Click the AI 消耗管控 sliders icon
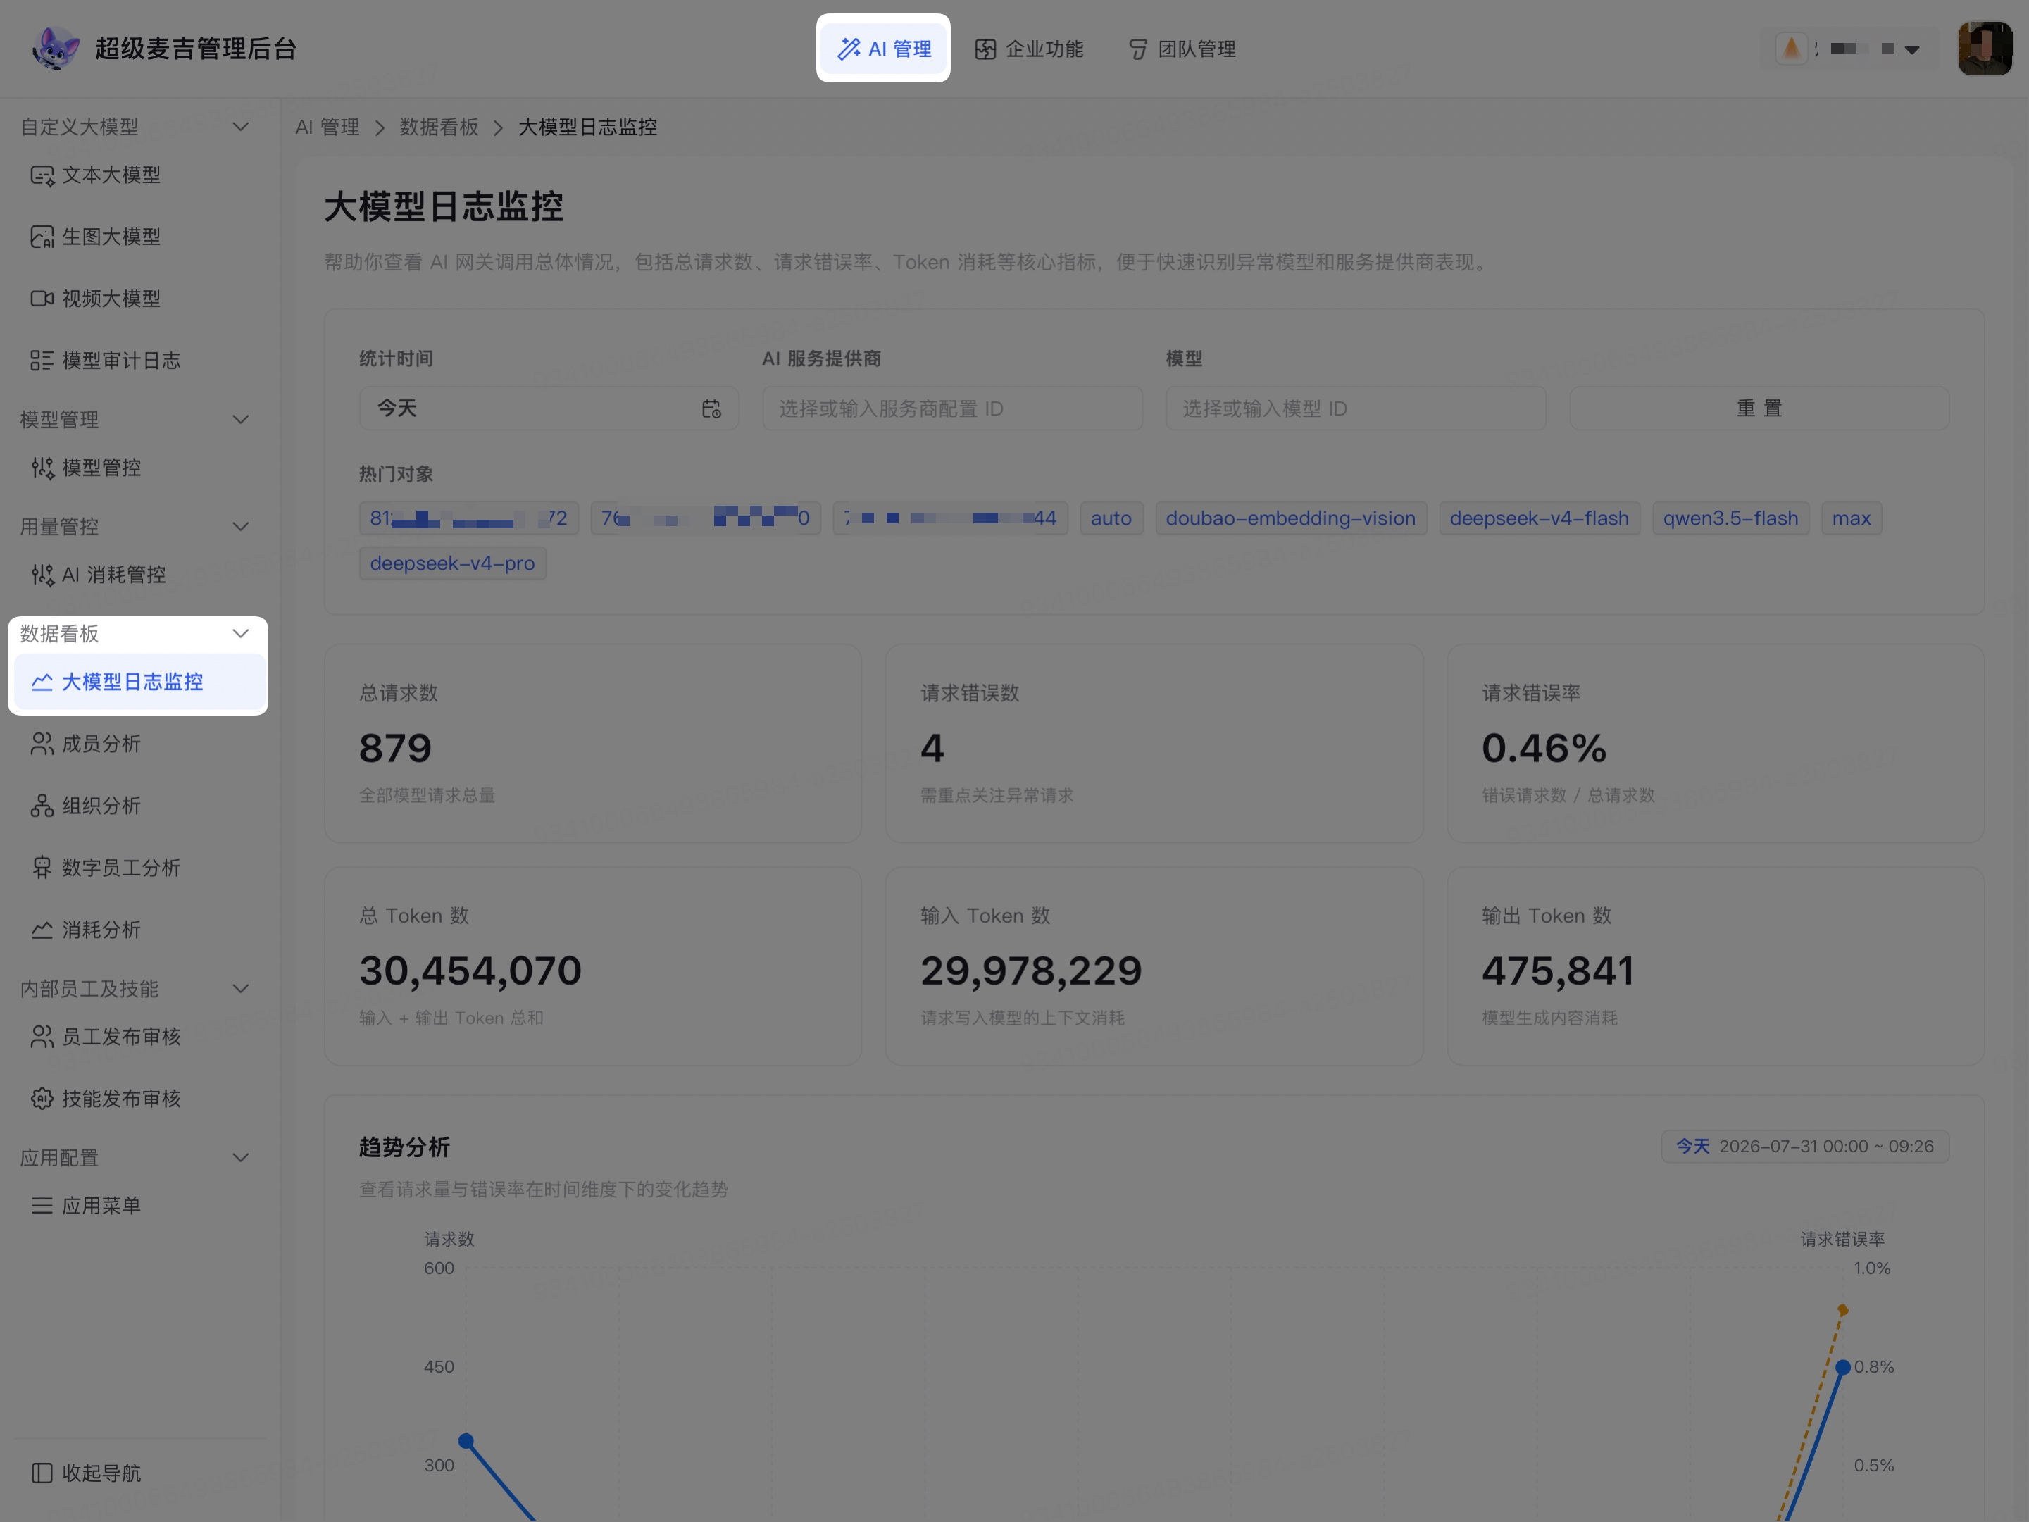This screenshot has width=2029, height=1522. (42, 575)
